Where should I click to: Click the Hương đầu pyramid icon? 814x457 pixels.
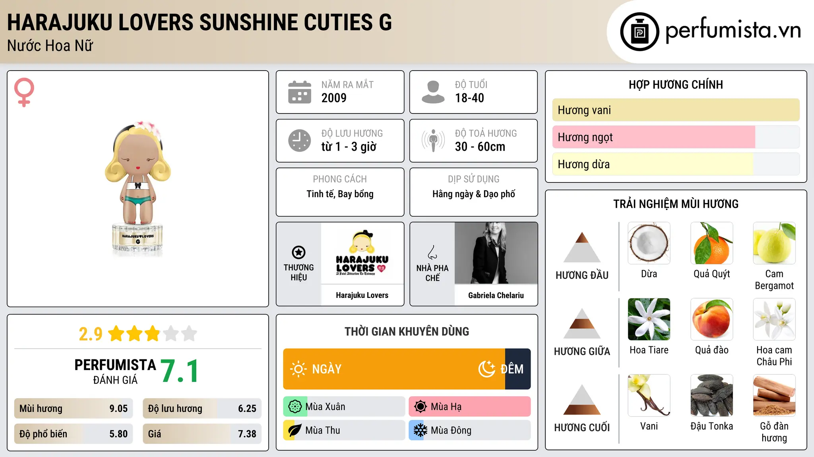pyautogui.click(x=582, y=247)
